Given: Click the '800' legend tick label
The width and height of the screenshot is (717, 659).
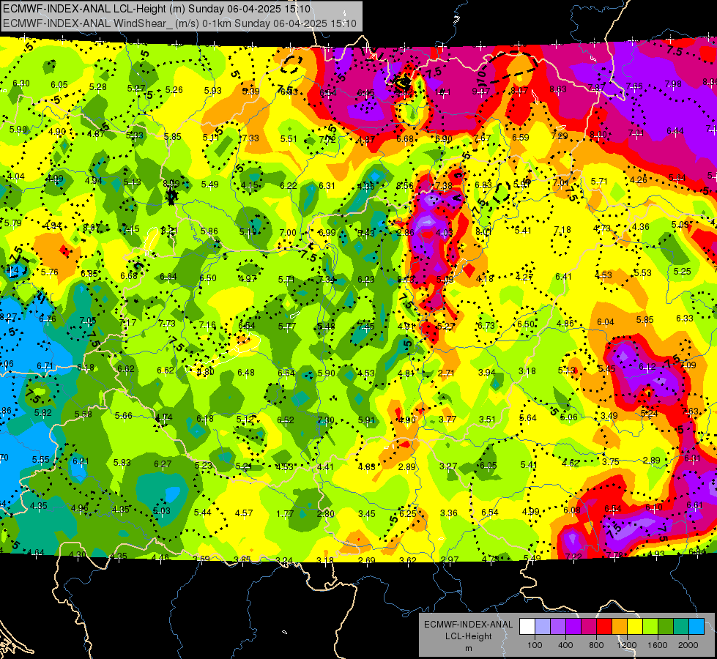Looking at the screenshot, I should (596, 645).
